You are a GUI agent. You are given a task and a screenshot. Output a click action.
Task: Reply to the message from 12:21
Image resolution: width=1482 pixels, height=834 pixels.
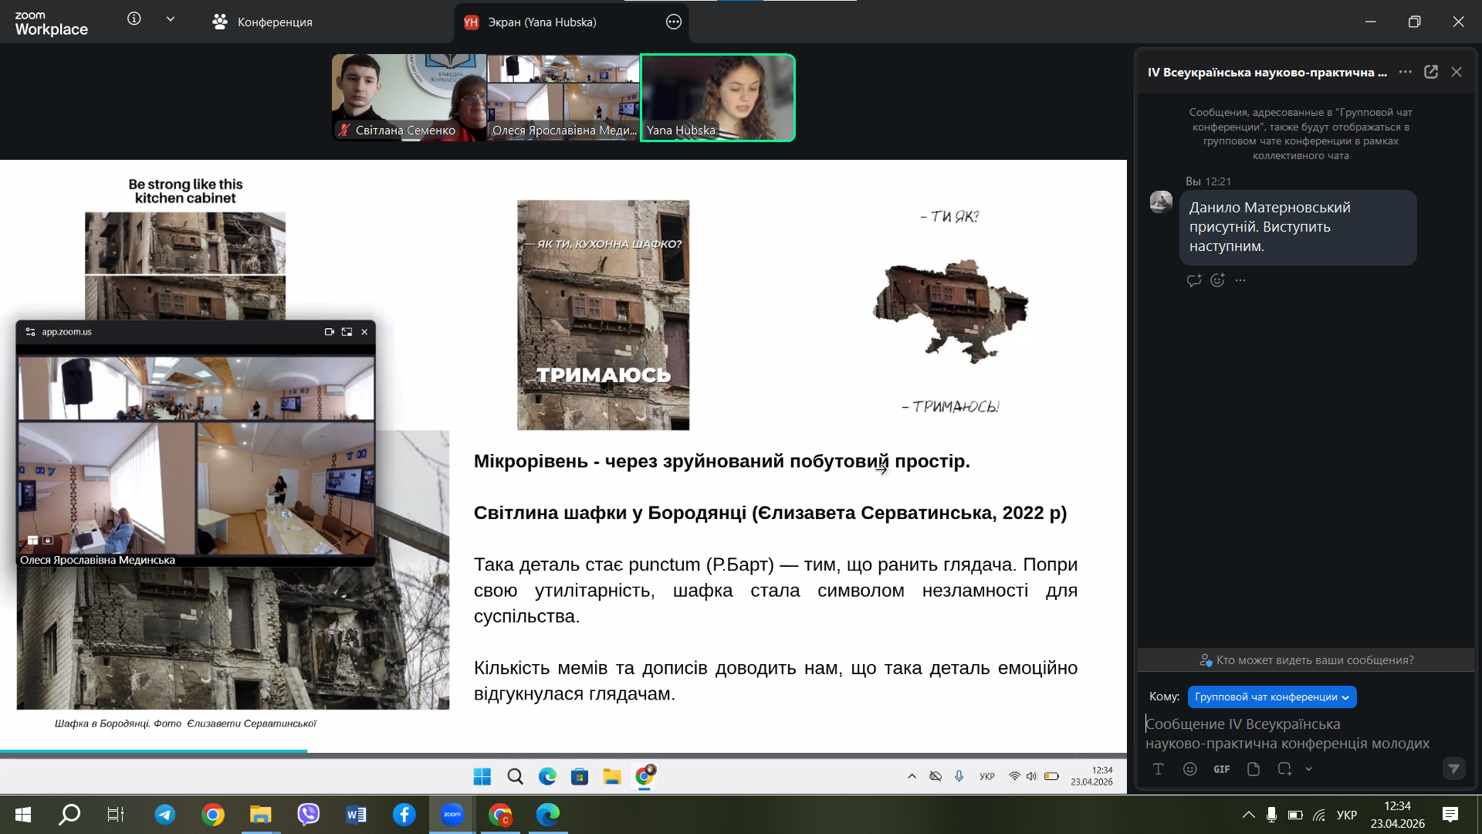[x=1193, y=280]
